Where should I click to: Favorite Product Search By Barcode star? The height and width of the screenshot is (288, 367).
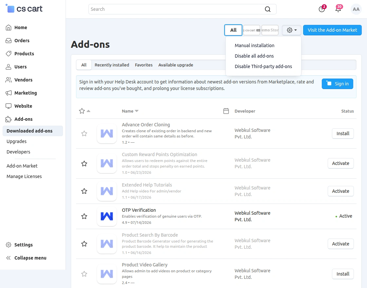[84, 244]
